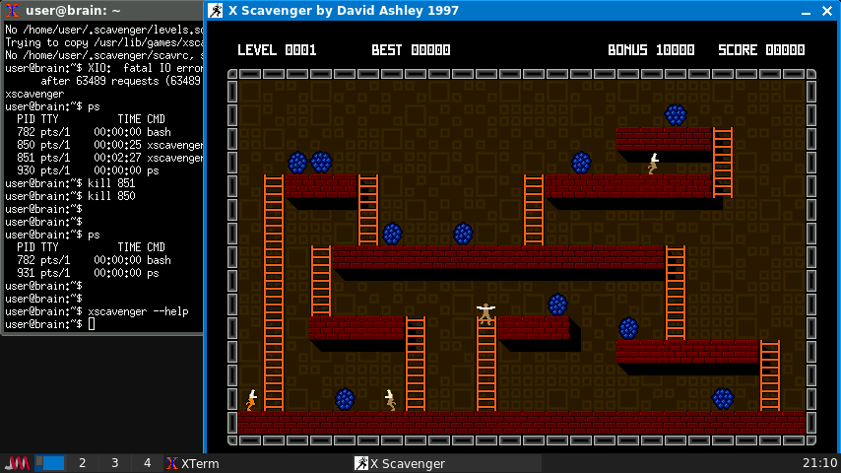Switch to virtual desktop 3

[x=114, y=463]
